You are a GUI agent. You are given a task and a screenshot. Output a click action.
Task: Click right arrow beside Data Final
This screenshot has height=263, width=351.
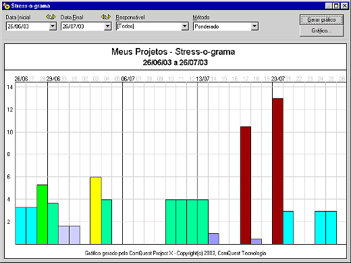tap(109, 17)
